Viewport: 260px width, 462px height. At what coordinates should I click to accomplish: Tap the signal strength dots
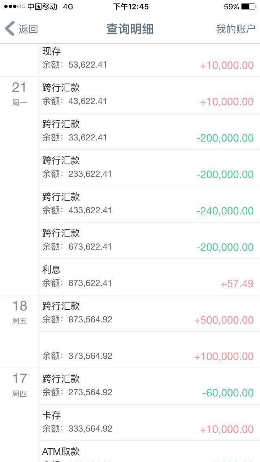(x=14, y=6)
